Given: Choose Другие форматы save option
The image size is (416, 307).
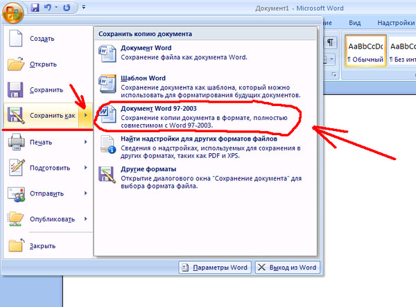Looking at the screenshot, I should 206,177.
